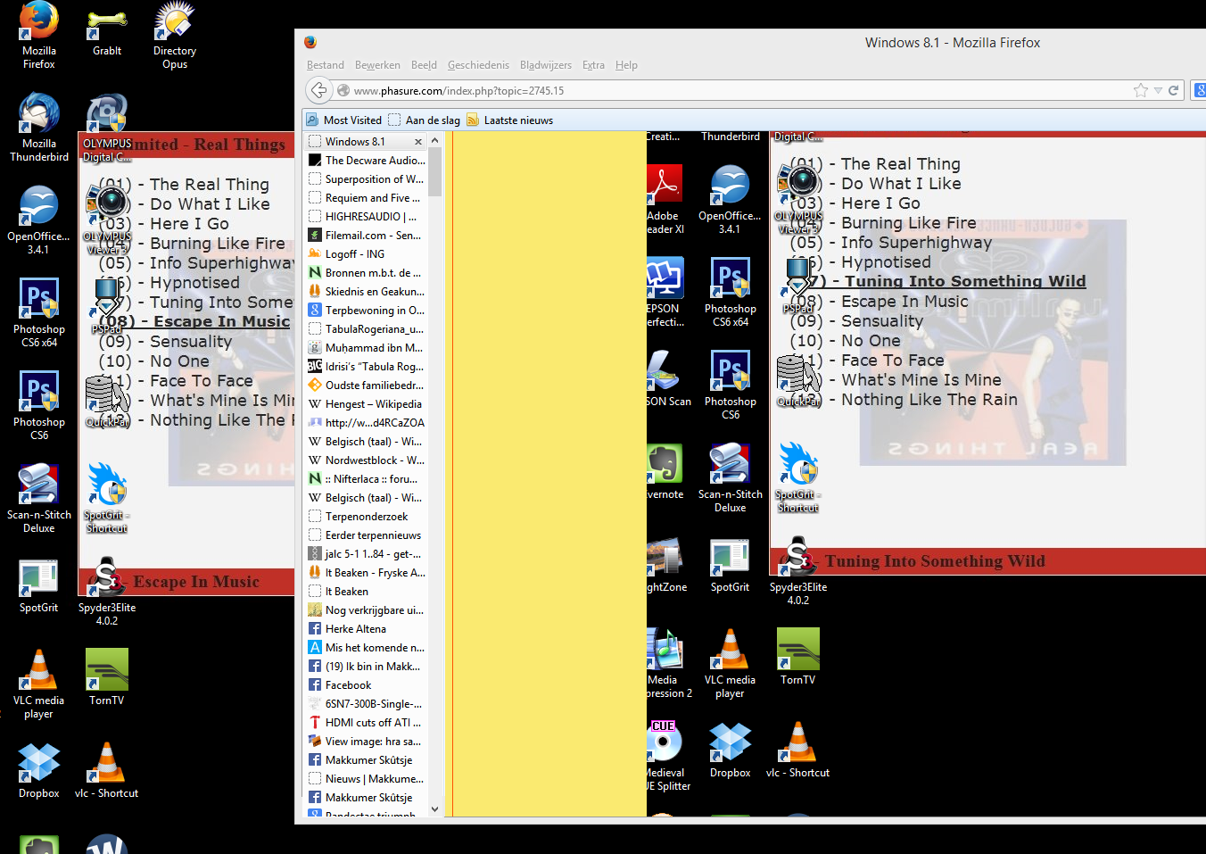Click the tab list's scroll-up arrow
This screenshot has width=1206, height=854.
click(x=435, y=141)
